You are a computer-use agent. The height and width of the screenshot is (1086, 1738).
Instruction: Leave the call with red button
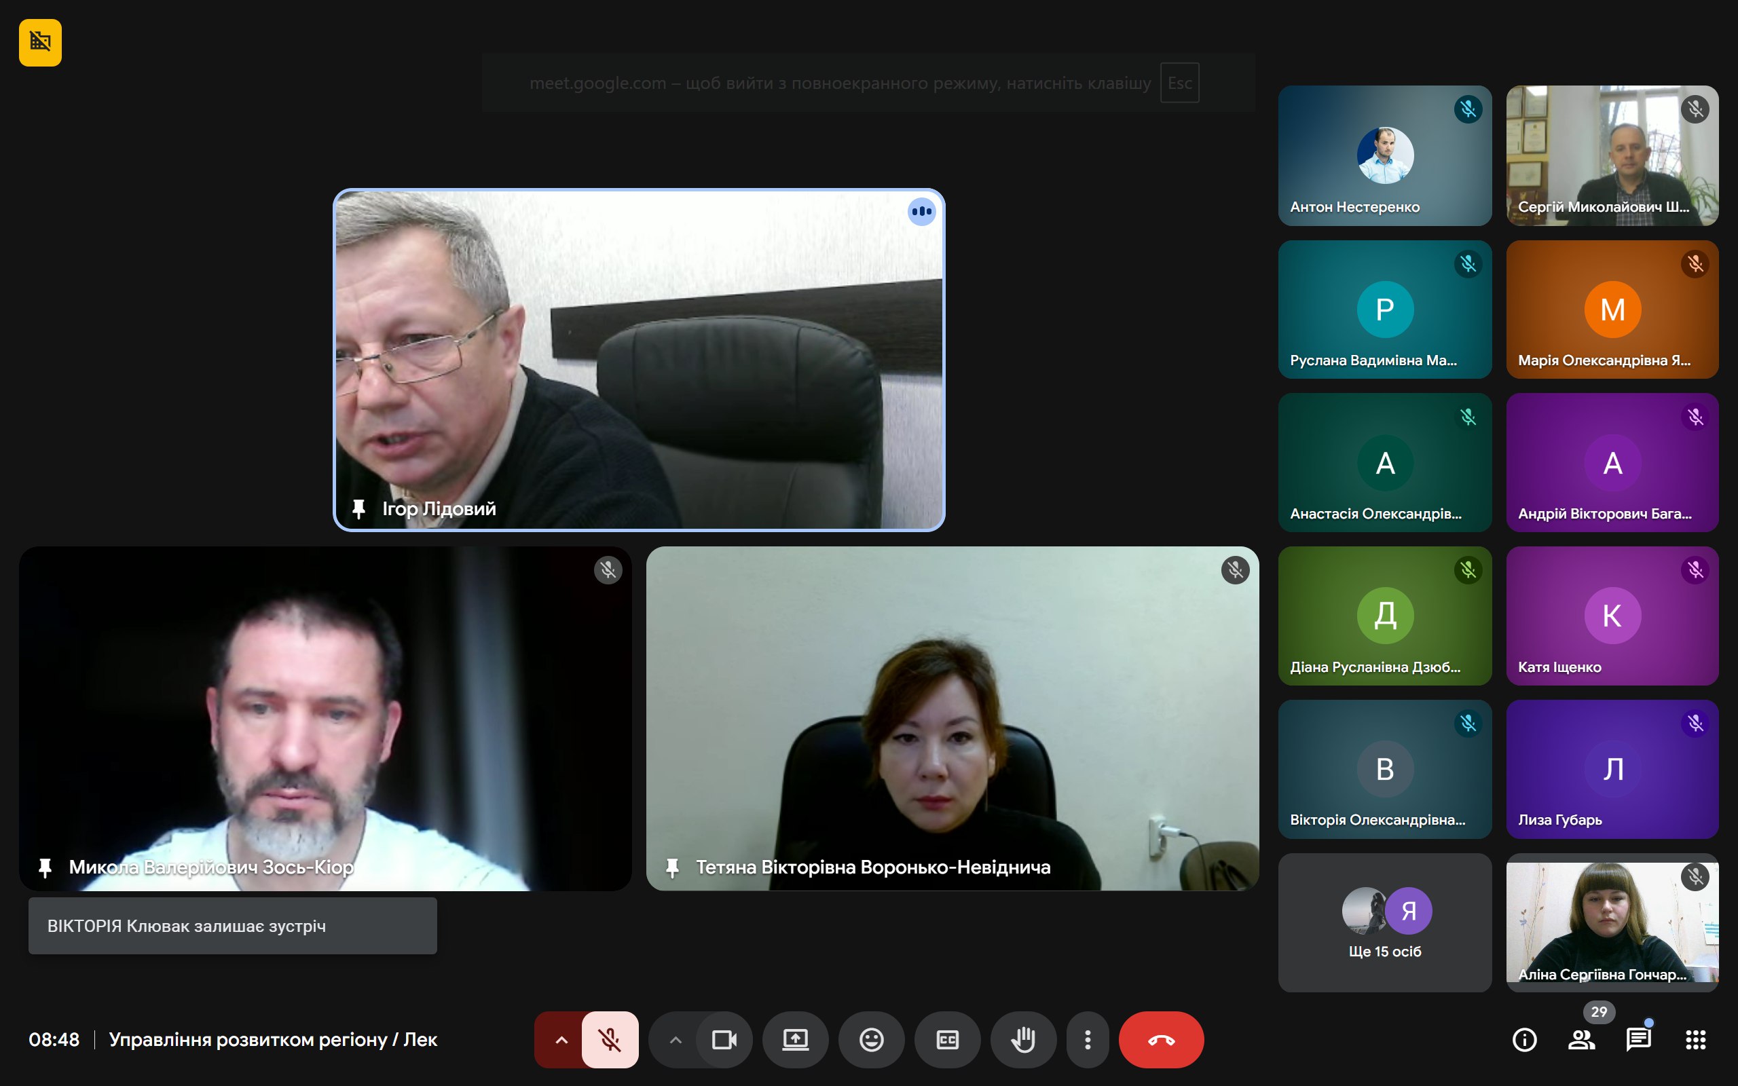coord(1160,1039)
